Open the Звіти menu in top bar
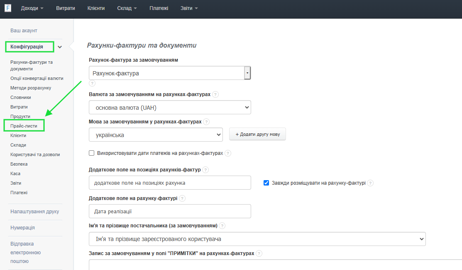This screenshot has height=270, width=462. (189, 8)
